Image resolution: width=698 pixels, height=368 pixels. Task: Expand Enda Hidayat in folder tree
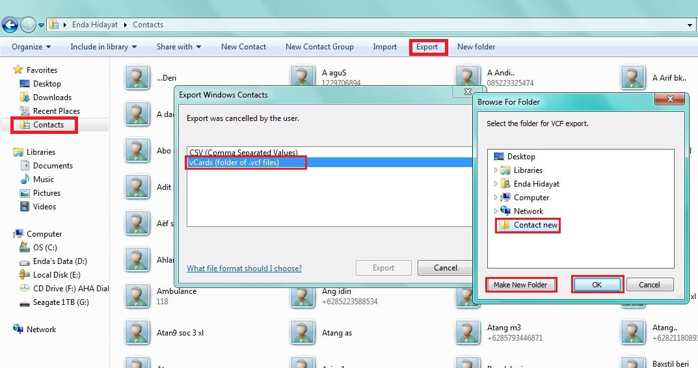tap(496, 184)
